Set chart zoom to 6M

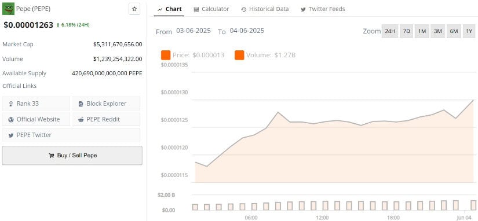tap(454, 31)
